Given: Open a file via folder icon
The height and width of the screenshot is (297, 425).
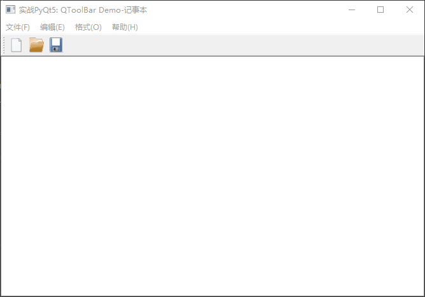Looking at the screenshot, I should [x=36, y=45].
